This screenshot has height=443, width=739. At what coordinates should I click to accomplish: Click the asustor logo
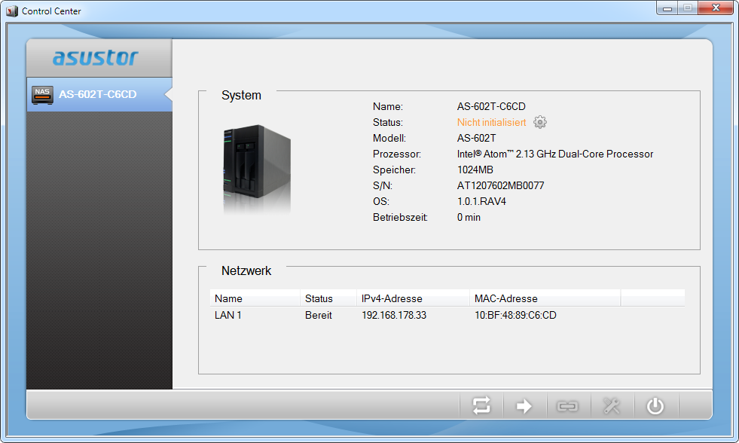click(96, 58)
